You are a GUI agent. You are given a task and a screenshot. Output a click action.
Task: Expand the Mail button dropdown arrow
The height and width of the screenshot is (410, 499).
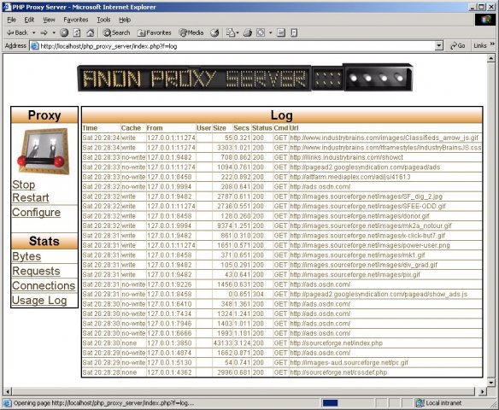(x=238, y=32)
